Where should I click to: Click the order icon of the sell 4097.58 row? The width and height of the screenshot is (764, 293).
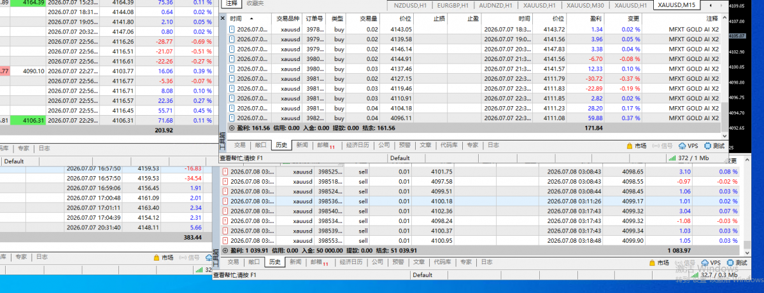(x=225, y=181)
